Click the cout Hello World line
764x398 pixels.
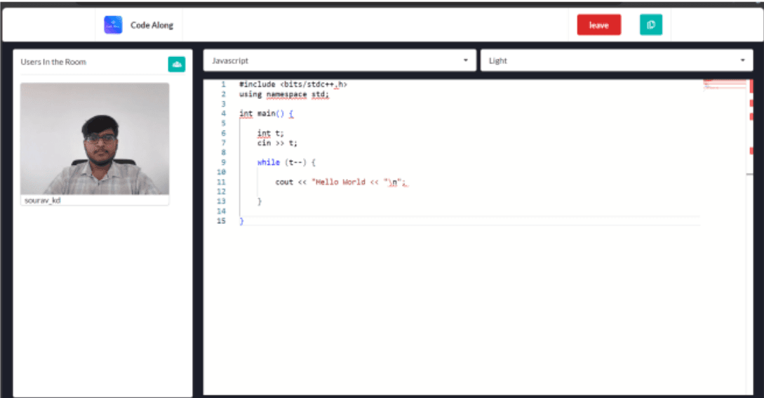click(340, 182)
